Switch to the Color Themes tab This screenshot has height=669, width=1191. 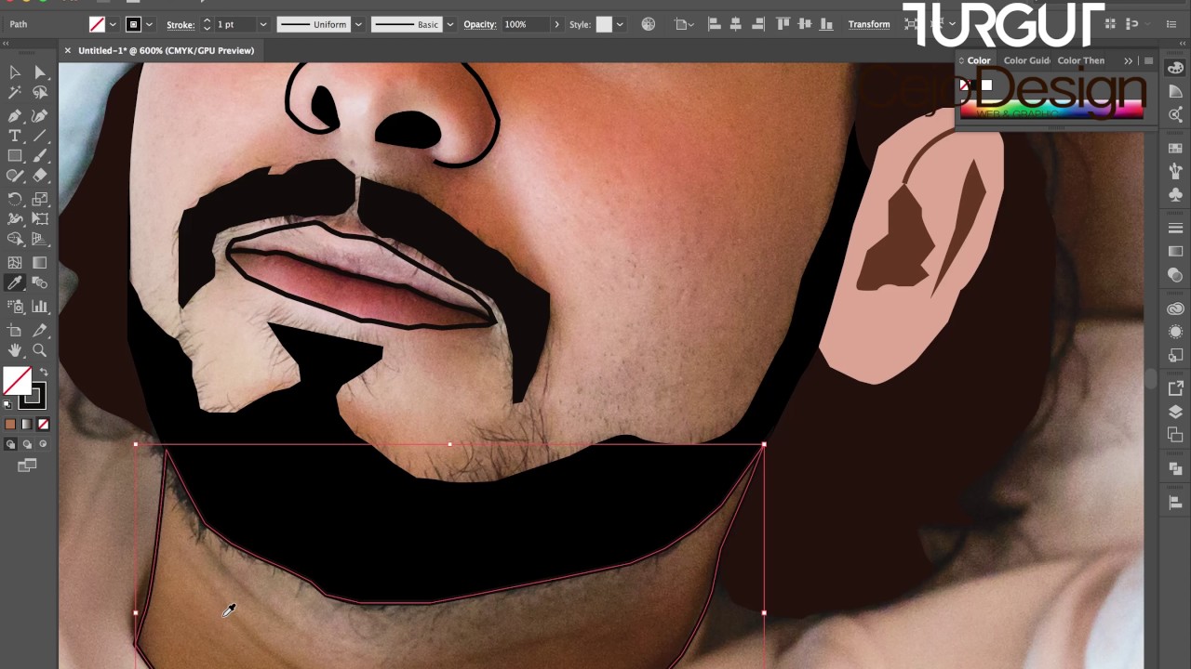click(x=1081, y=60)
